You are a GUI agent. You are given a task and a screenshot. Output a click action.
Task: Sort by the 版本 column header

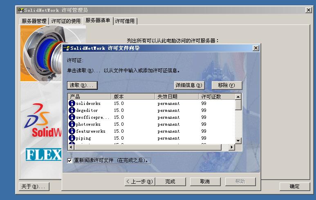133,97
